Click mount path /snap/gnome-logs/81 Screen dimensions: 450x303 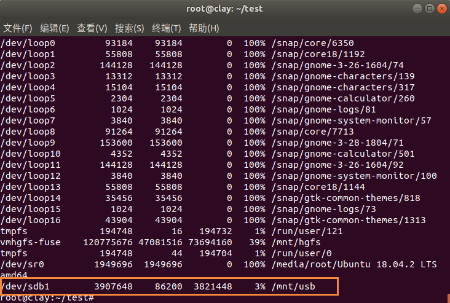(x=324, y=109)
